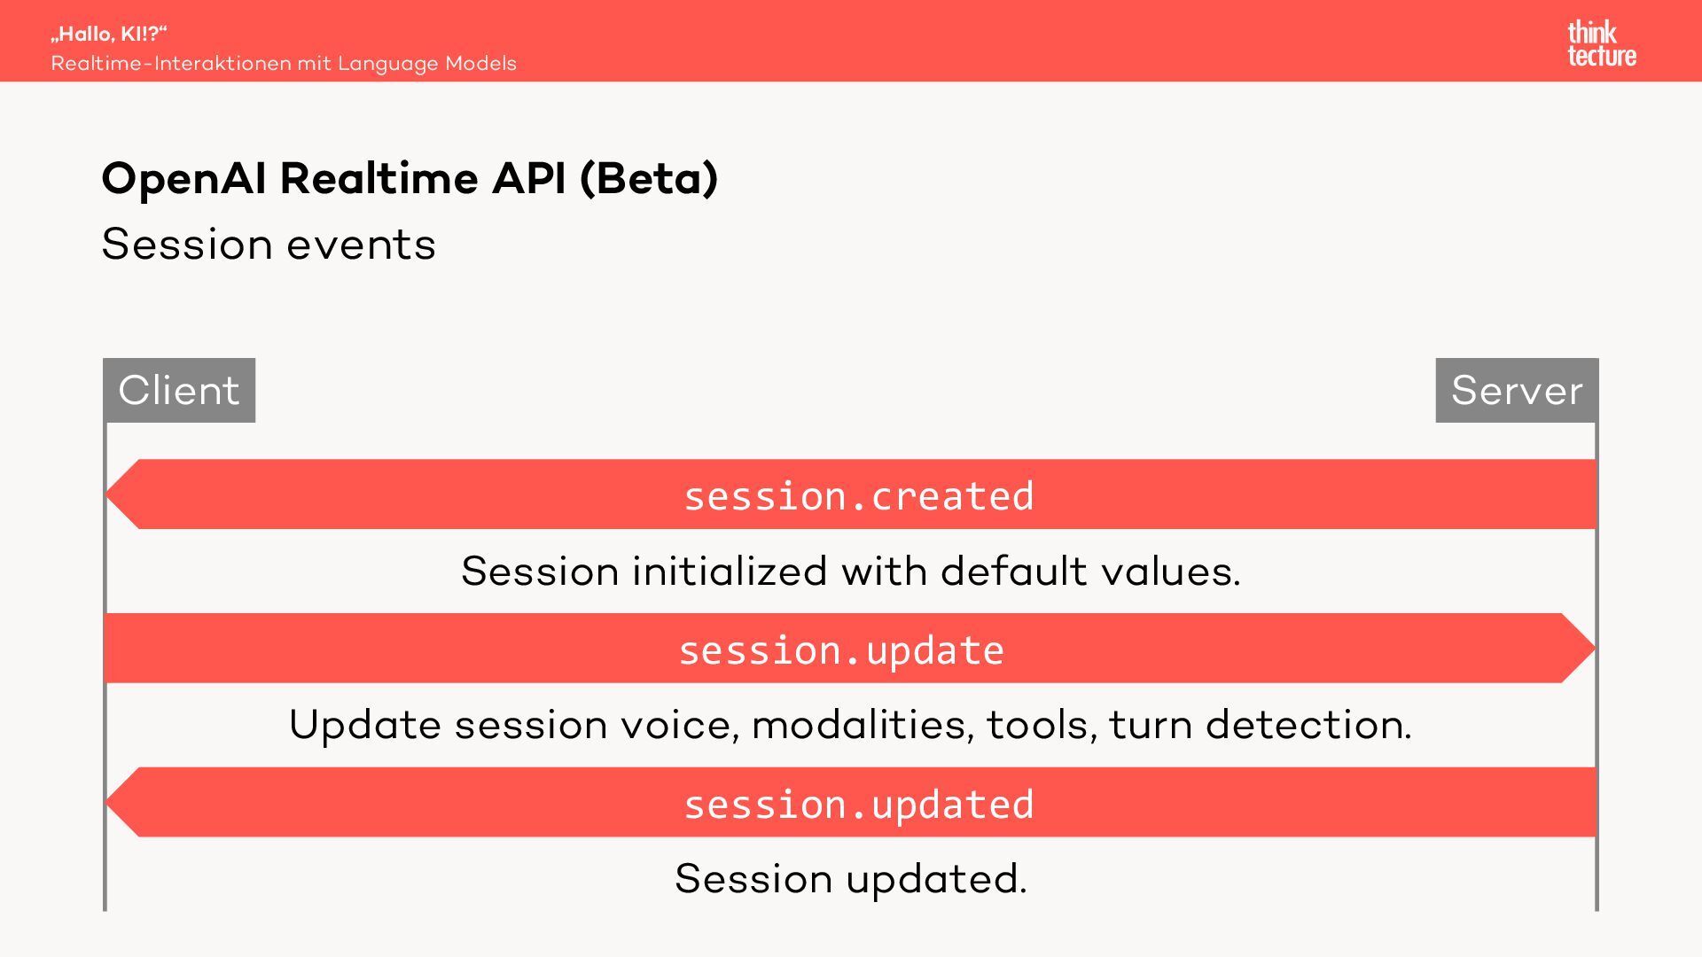Screen dimensions: 1702x957
Task: Click "Session initialized with default values." text
Action: pos(850,571)
